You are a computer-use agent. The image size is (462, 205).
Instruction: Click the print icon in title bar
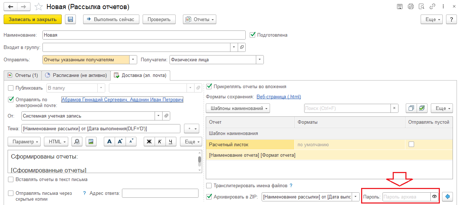point(410,7)
